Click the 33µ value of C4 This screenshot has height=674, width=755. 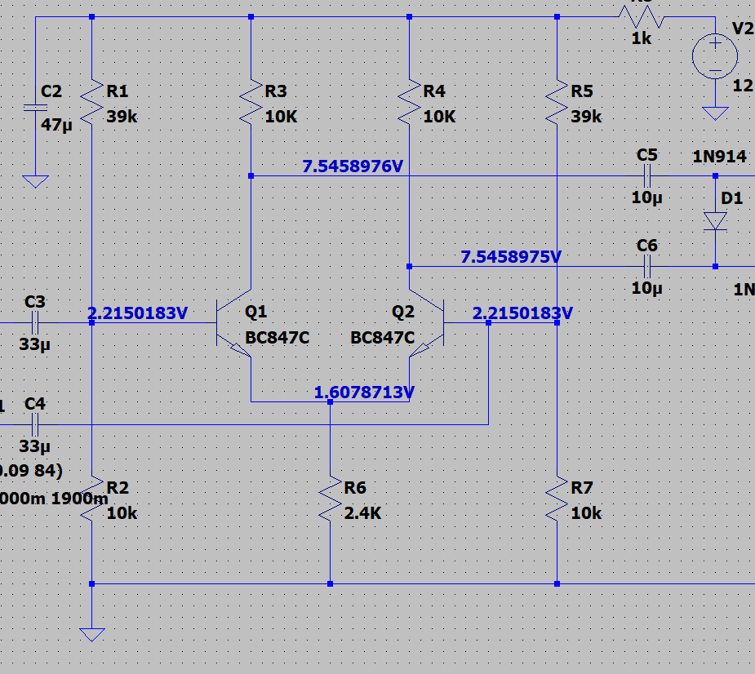coord(34,447)
